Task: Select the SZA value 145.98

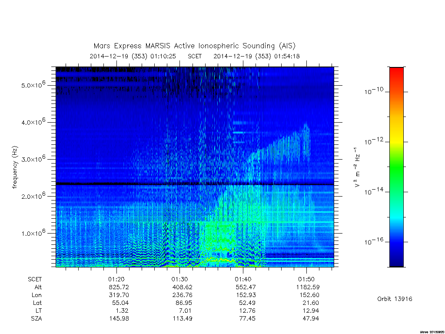Action: coord(119,319)
